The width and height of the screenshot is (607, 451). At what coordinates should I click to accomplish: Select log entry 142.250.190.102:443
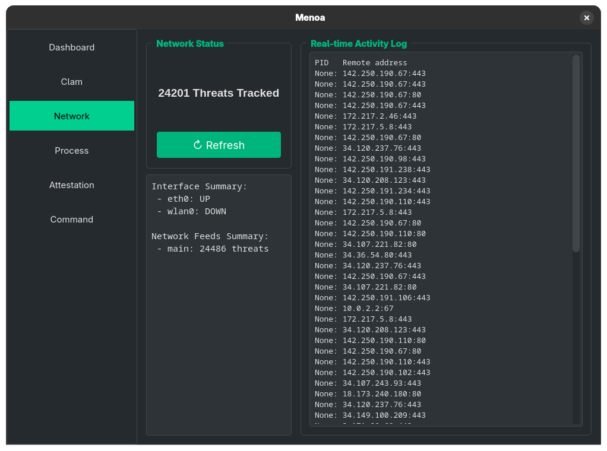[372, 373]
